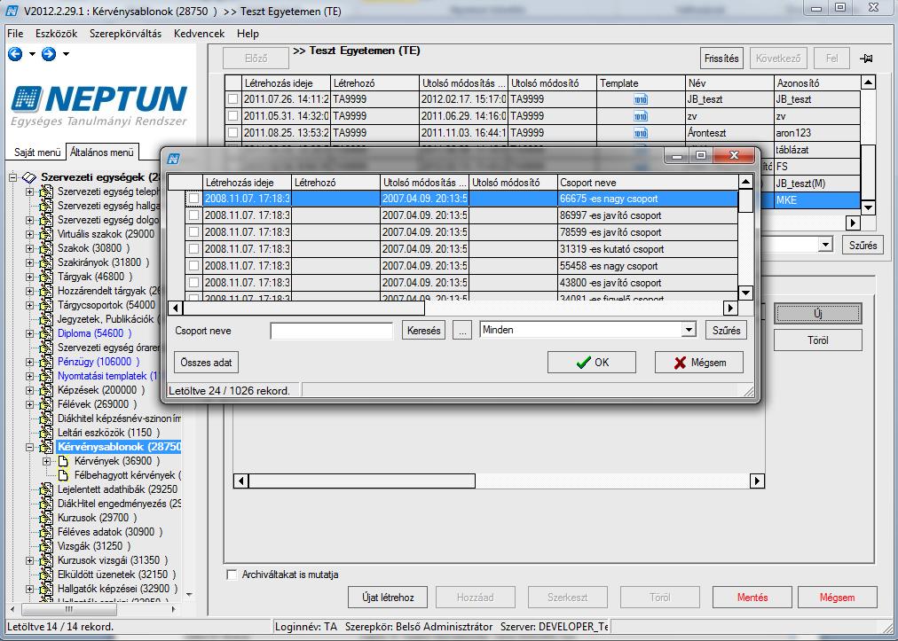Click the Elküldött üzenetek (32150) node icon

pyautogui.click(x=46, y=574)
